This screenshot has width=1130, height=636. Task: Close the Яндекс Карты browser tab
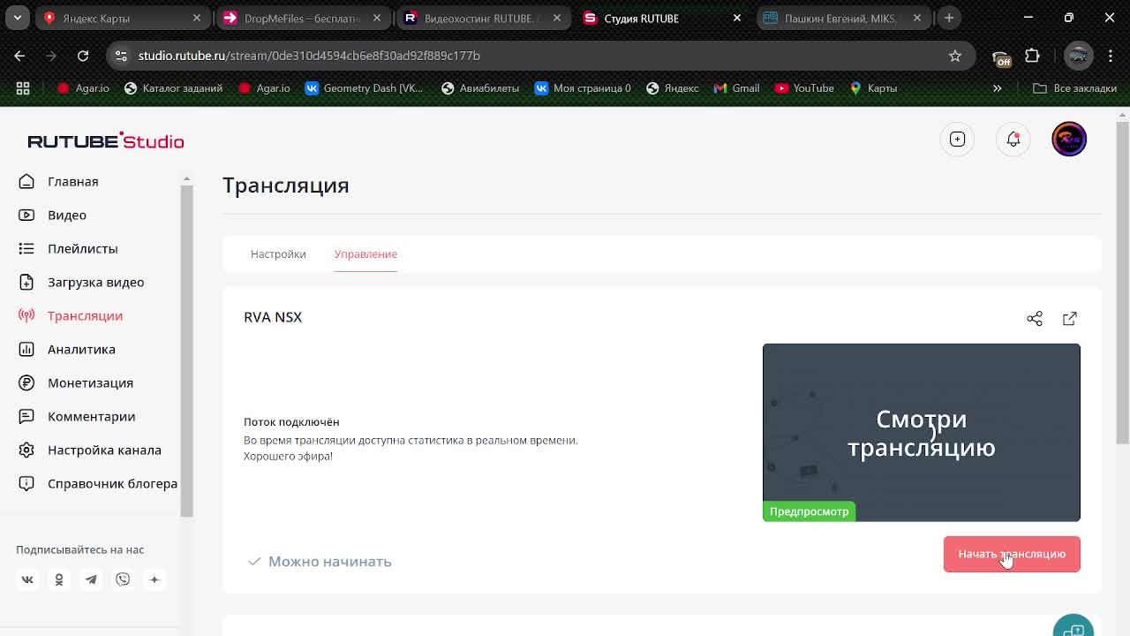coord(196,18)
